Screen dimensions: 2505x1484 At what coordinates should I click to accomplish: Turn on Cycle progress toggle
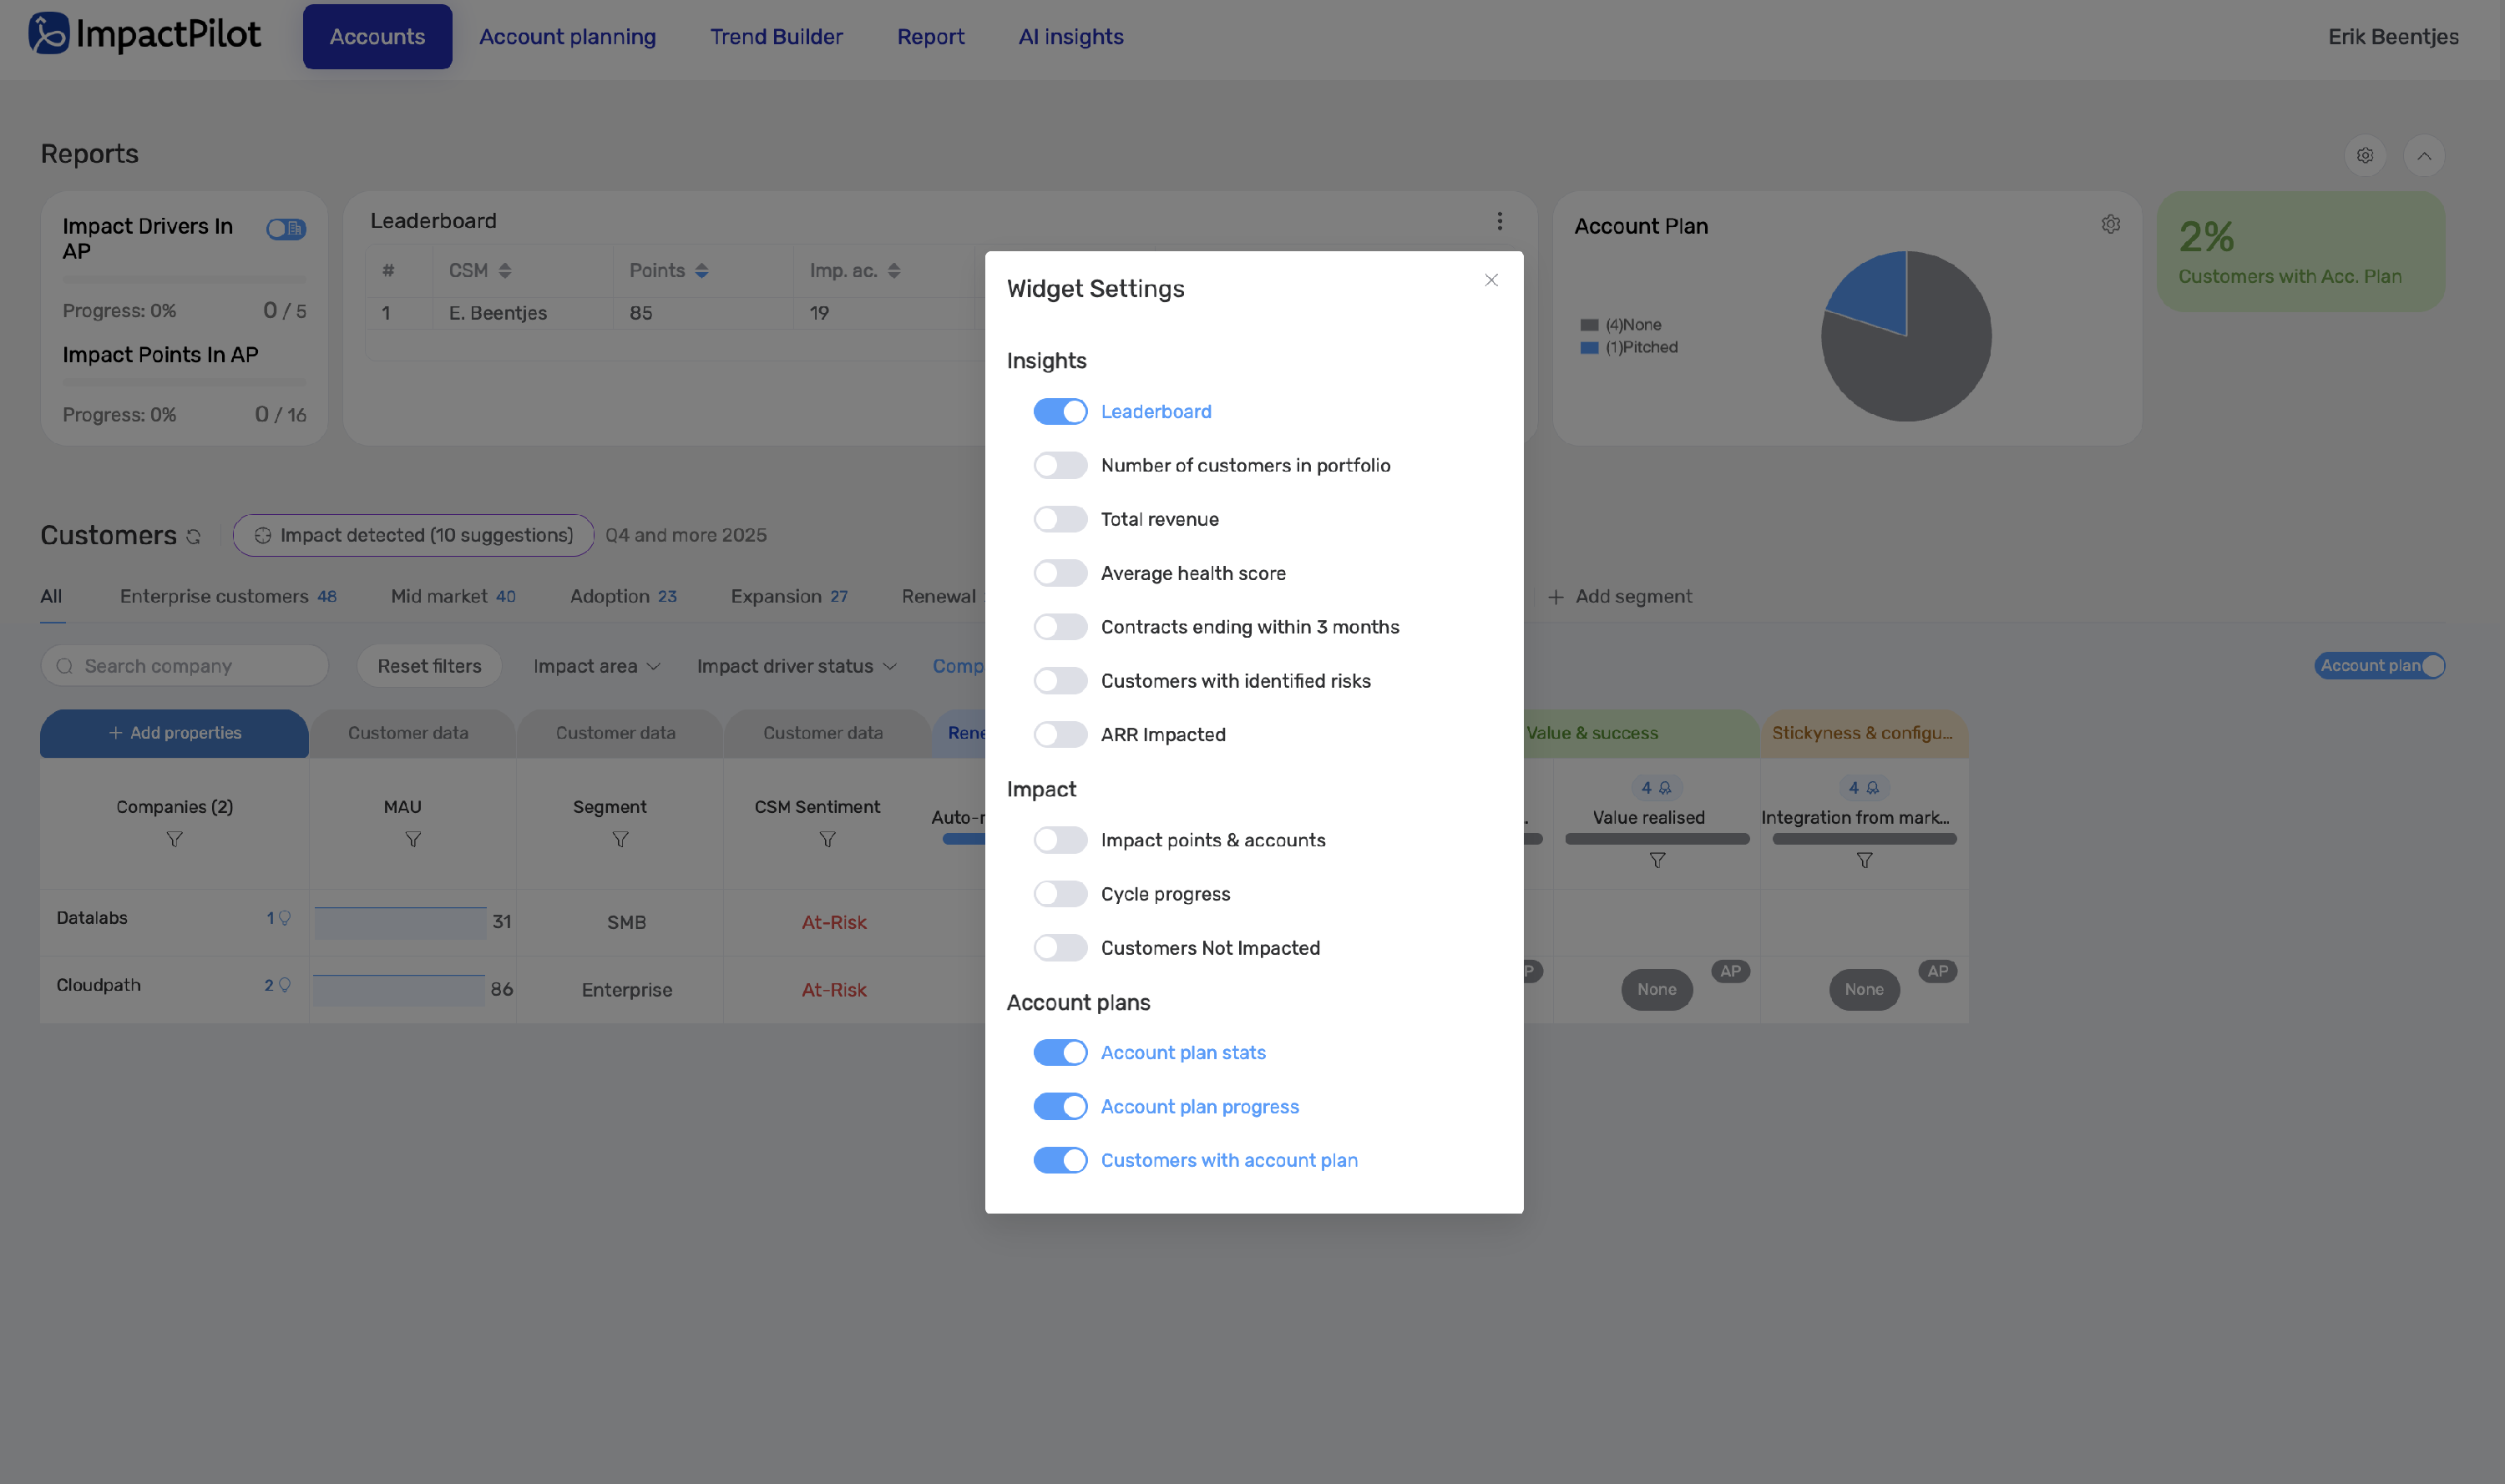tap(1060, 894)
